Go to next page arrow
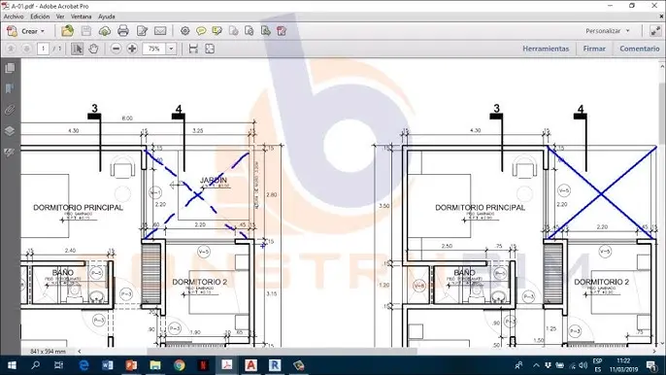Image resolution: width=666 pixels, height=375 pixels. [27, 49]
